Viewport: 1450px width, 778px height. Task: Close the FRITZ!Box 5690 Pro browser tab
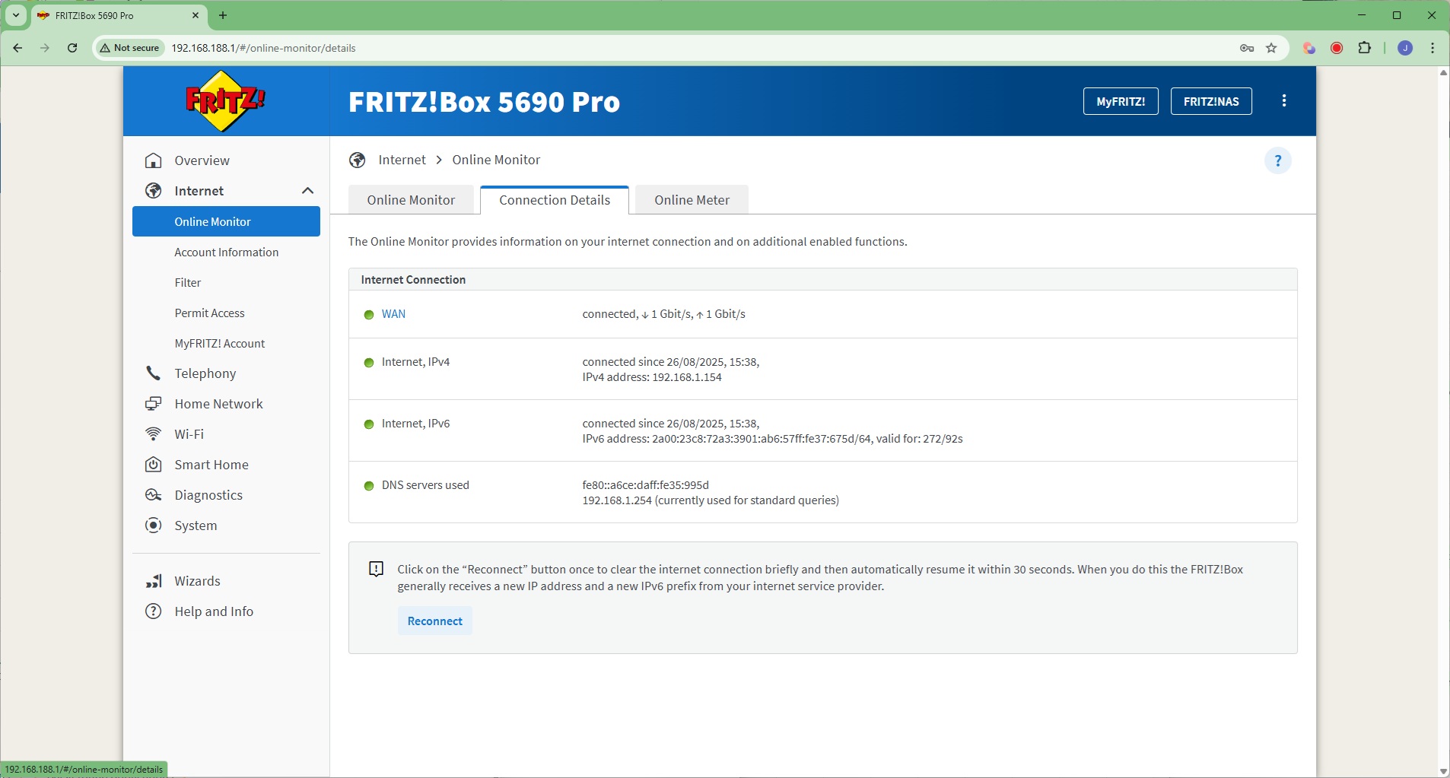tap(196, 15)
